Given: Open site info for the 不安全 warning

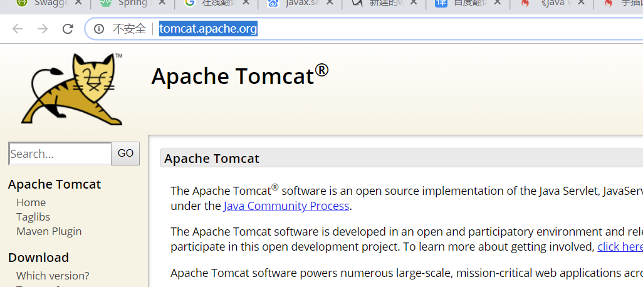Looking at the screenshot, I should 99,29.
